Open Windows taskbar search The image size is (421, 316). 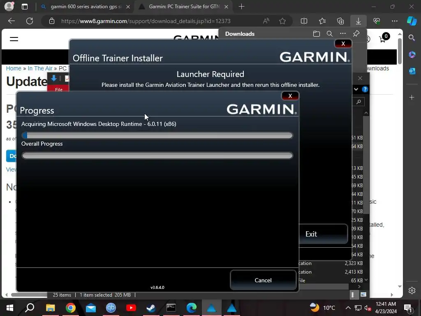(30, 308)
